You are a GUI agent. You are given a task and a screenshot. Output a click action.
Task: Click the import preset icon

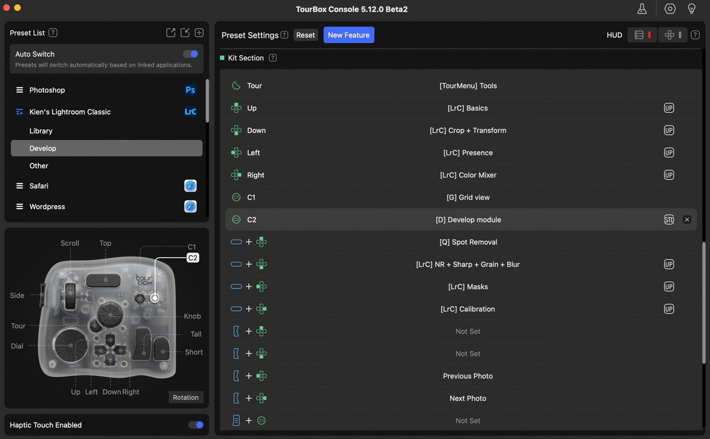[185, 32]
